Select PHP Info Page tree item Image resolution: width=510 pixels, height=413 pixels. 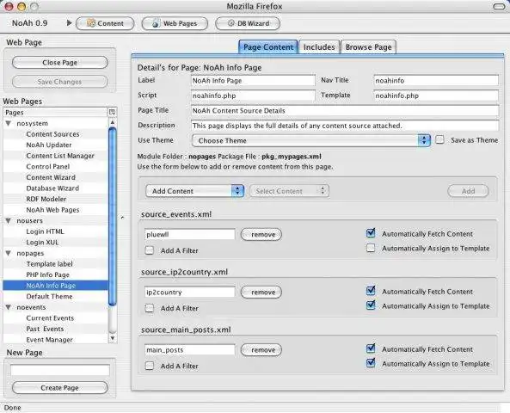[48, 274]
